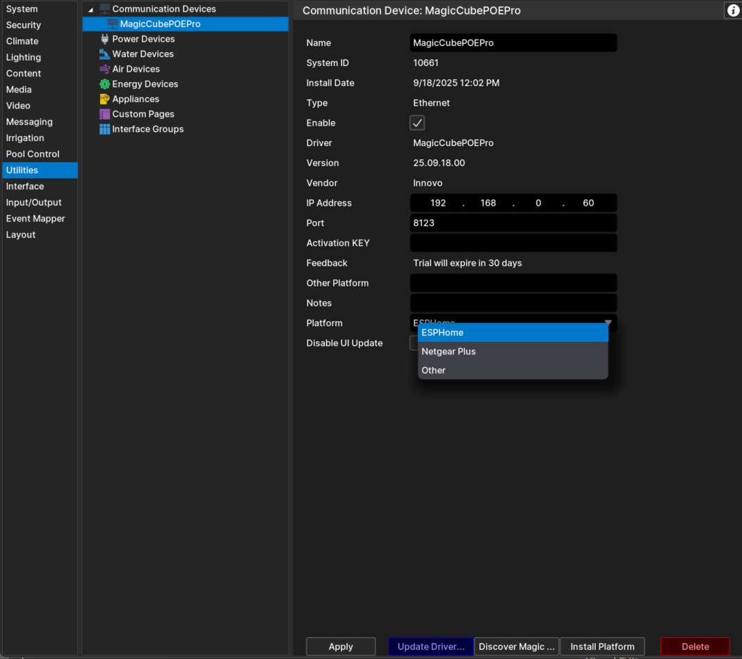The height and width of the screenshot is (659, 742).
Task: Click the Platform dropdown arrow
Action: point(608,323)
